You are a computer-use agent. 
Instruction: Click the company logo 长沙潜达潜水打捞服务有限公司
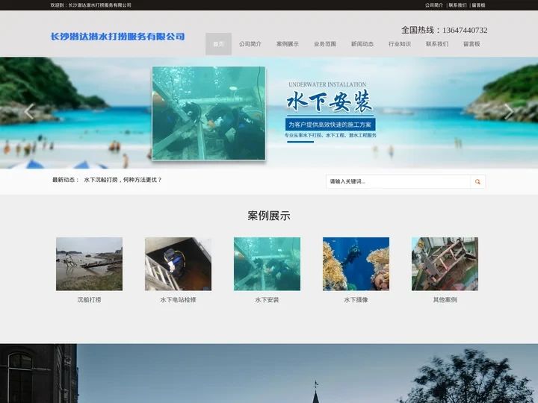coord(118,37)
